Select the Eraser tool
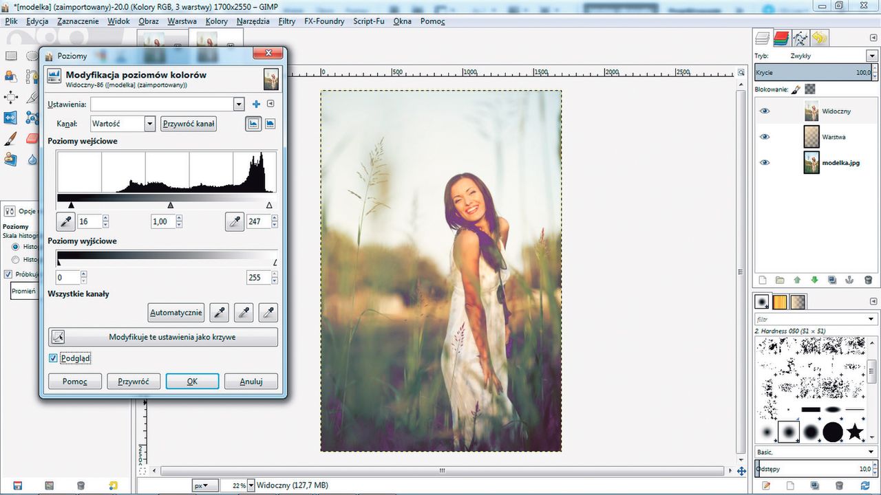881x495 pixels. tap(32, 138)
